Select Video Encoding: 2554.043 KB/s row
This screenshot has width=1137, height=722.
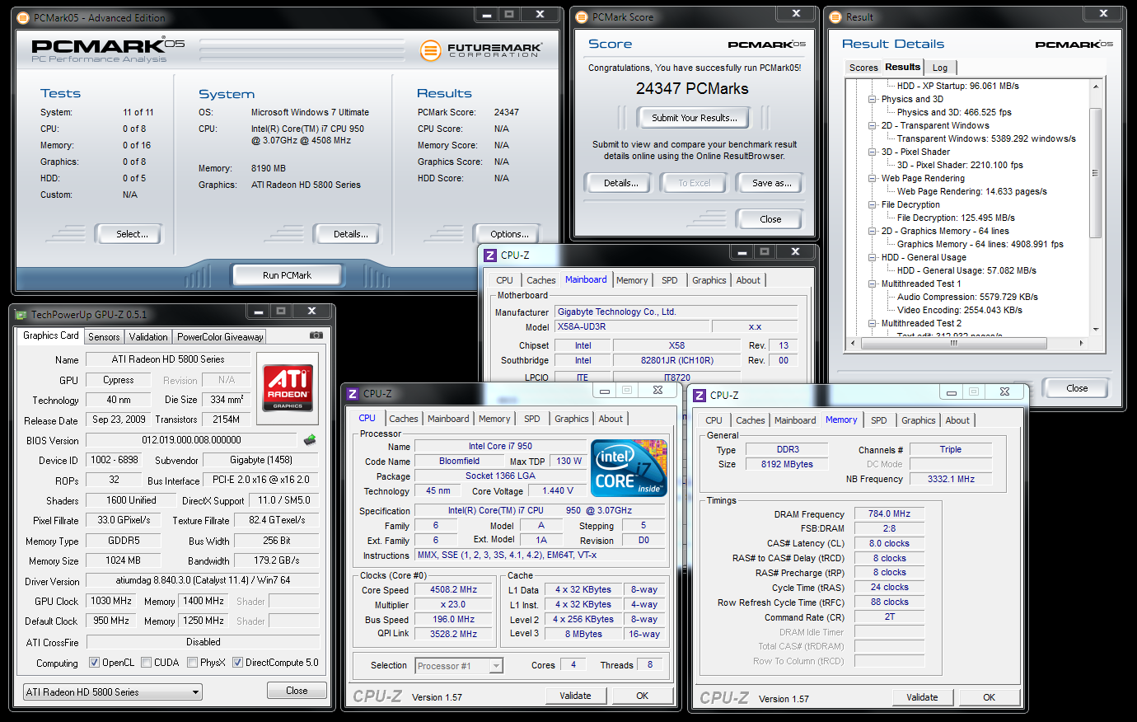coord(959,310)
